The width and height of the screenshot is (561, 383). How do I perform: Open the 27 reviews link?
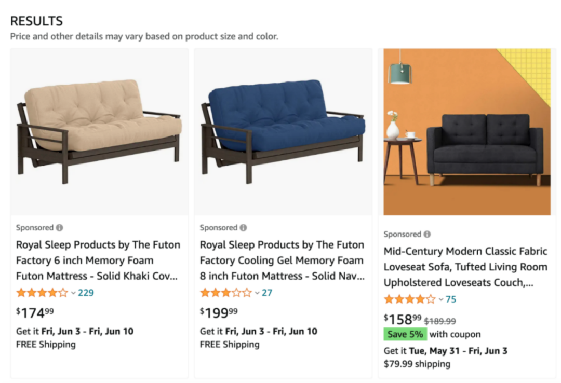coord(267,293)
